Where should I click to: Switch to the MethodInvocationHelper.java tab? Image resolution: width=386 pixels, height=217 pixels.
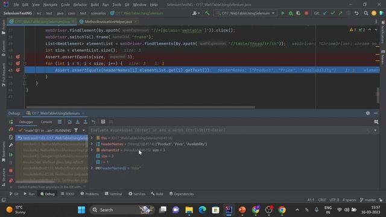(109, 22)
